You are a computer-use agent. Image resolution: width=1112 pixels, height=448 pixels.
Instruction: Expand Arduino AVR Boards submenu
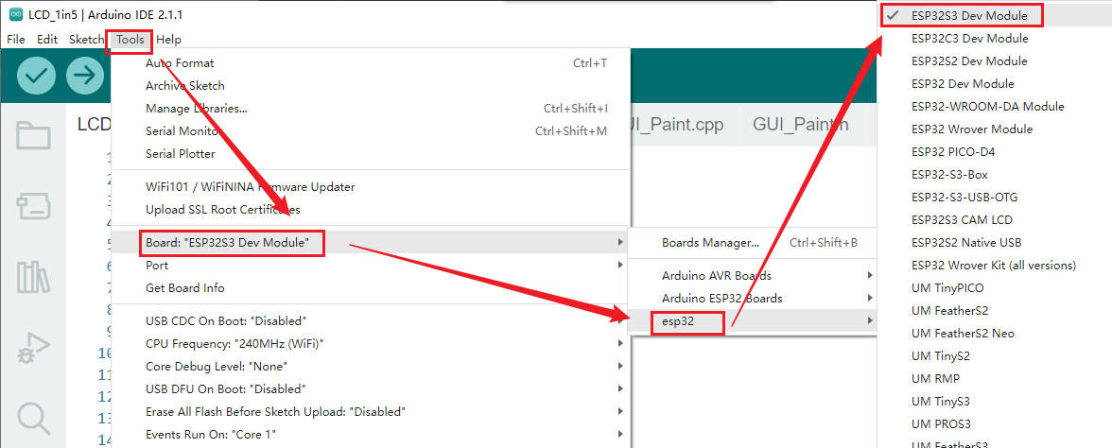[753, 276]
